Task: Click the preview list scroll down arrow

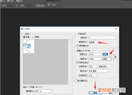Action: tap(69, 83)
